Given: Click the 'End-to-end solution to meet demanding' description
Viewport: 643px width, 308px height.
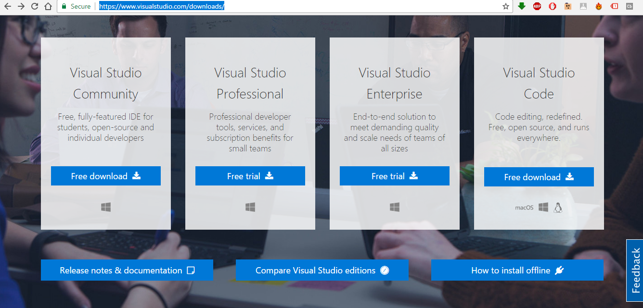Looking at the screenshot, I should coord(395,133).
